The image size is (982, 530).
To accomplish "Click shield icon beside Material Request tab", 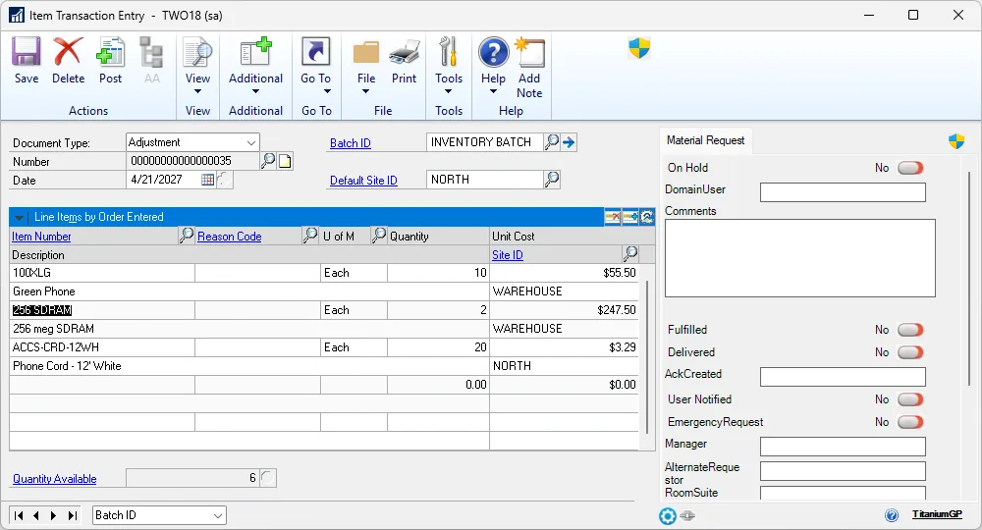I will pos(956,140).
